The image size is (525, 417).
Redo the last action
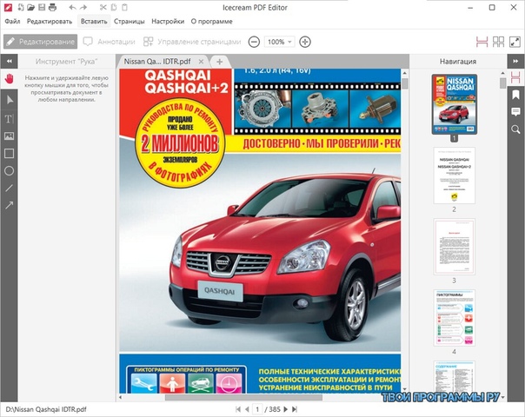click(83, 7)
